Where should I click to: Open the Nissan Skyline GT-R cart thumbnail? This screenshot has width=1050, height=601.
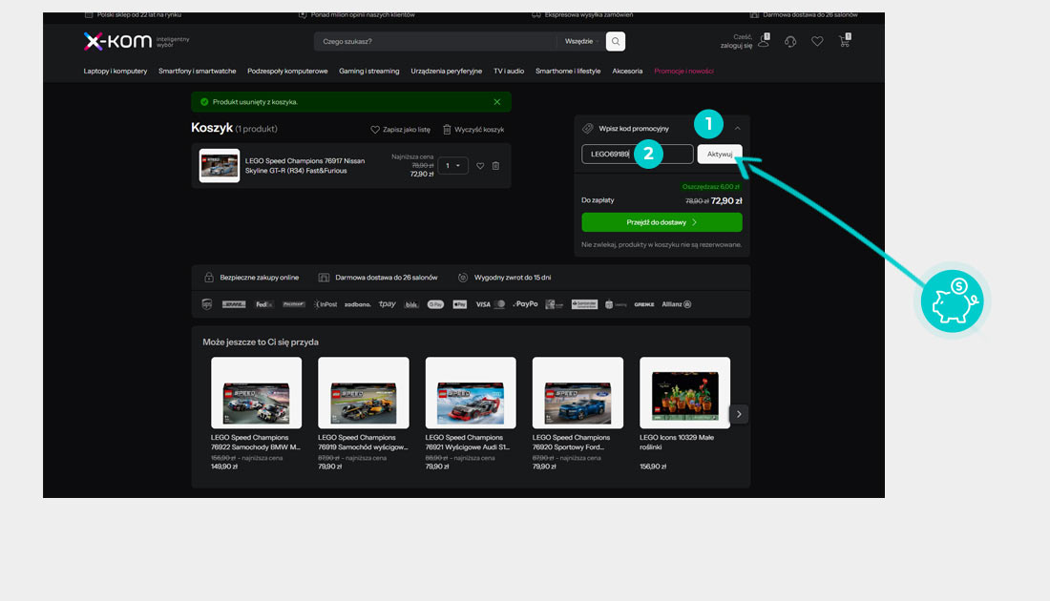pos(219,165)
